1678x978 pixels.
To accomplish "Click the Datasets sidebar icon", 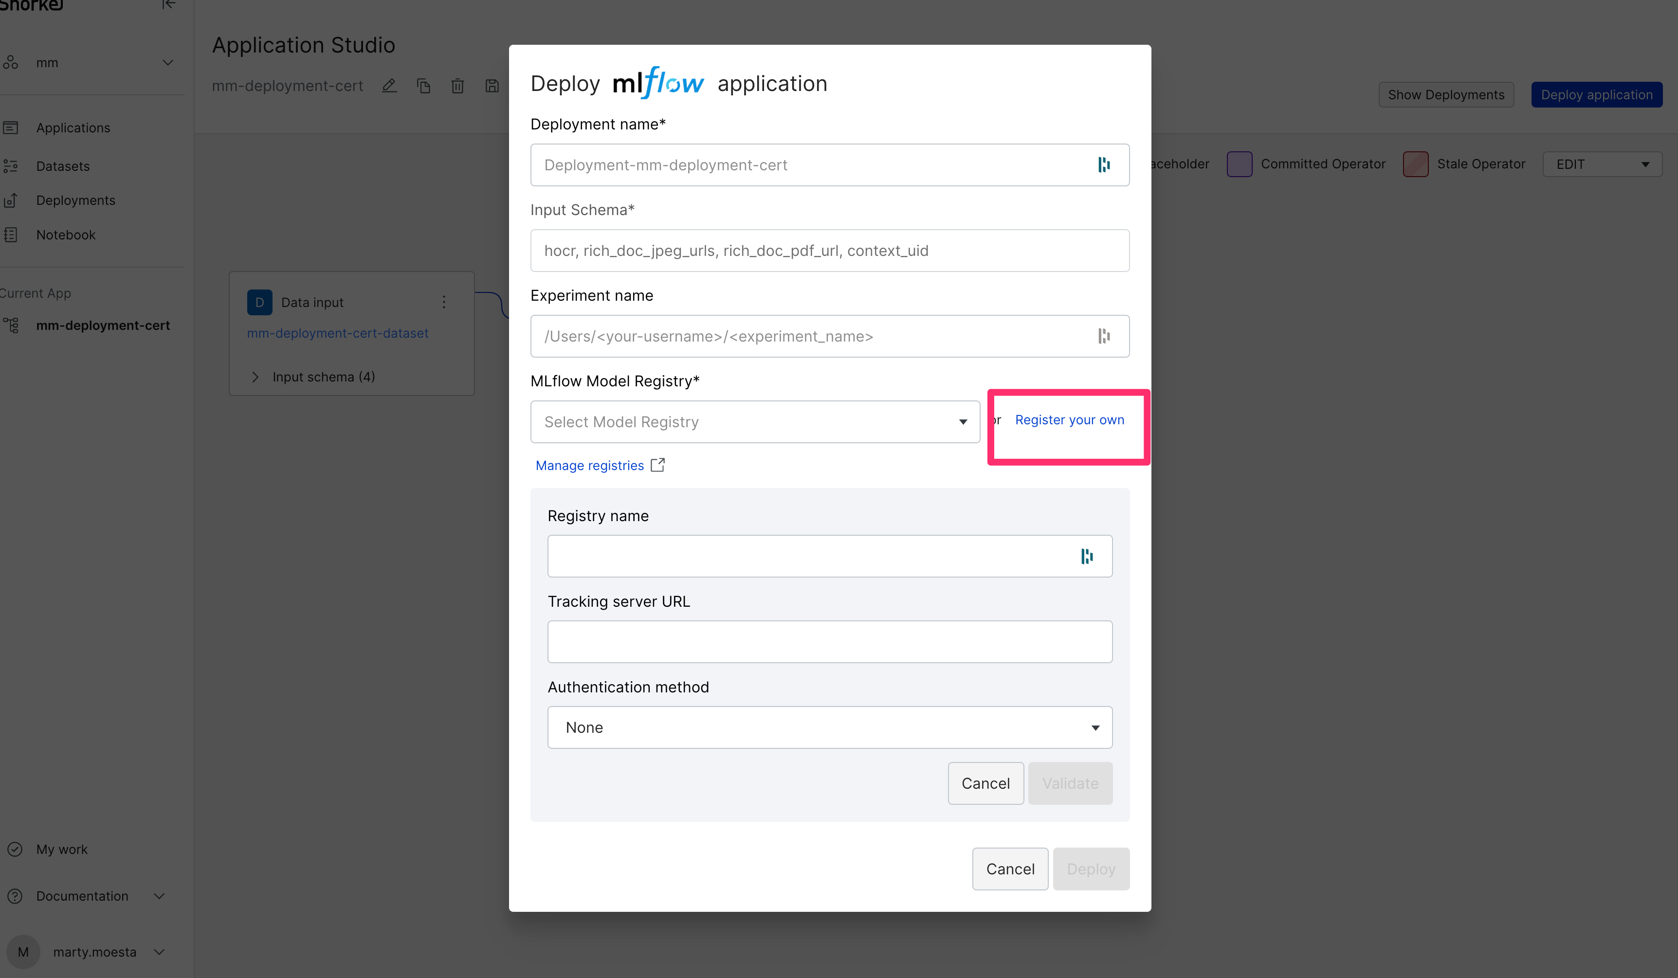I will click(11, 166).
